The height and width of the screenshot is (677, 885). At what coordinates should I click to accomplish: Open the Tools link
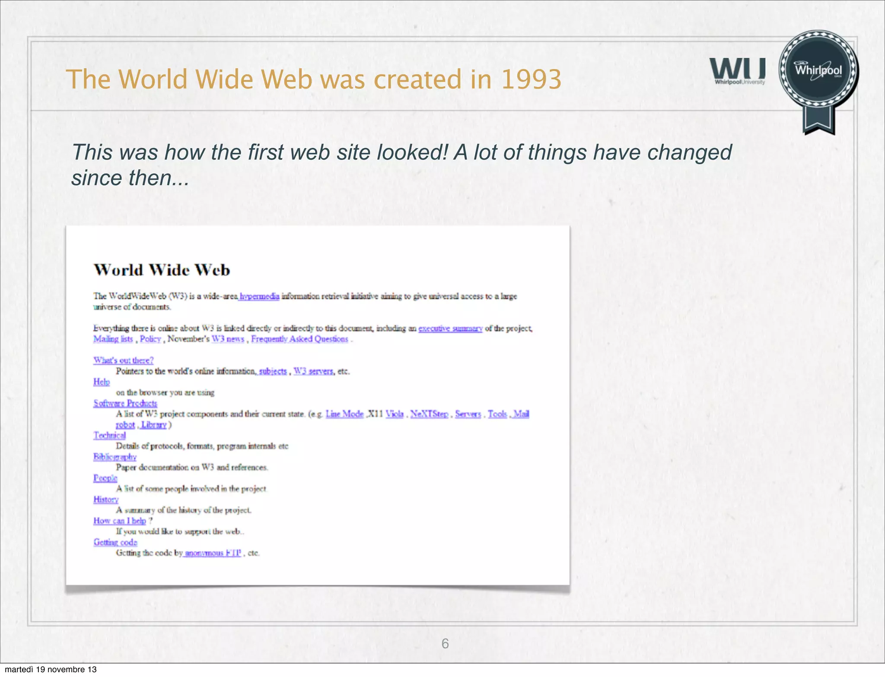497,414
